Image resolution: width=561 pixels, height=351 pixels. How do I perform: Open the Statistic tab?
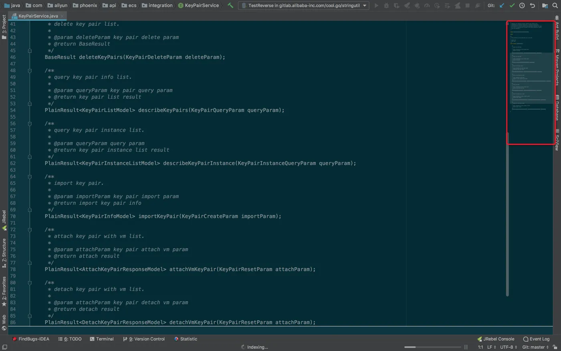pos(186,339)
